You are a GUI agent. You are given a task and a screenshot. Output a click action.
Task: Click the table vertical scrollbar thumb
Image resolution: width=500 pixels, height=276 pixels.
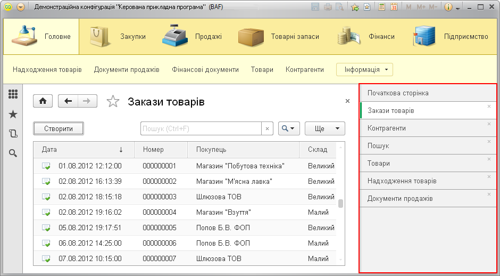point(340,204)
